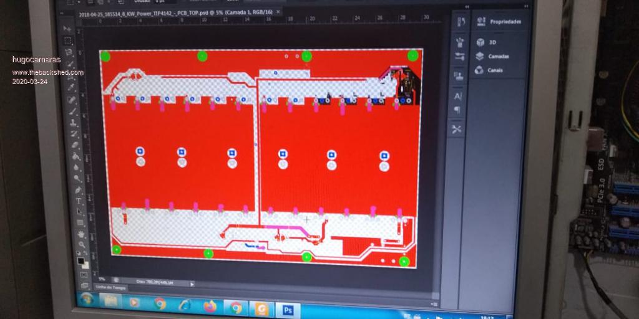
Task: Click the foreground color swatch
Action: [x=80, y=260]
